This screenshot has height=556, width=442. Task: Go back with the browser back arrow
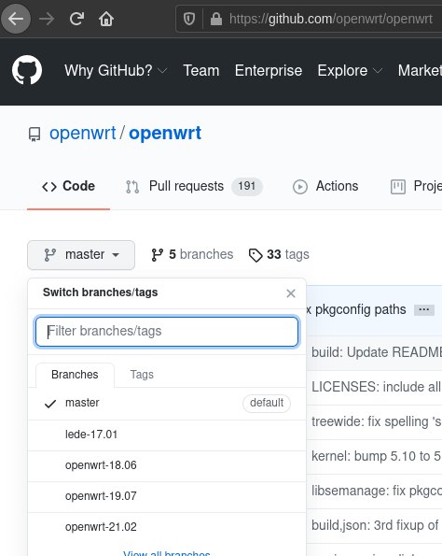pos(16,19)
